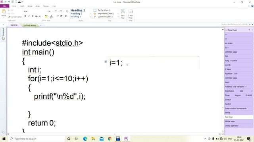254x142 pixels.
Task: Switch to the Share ribbon tab
Action: point(30,6)
